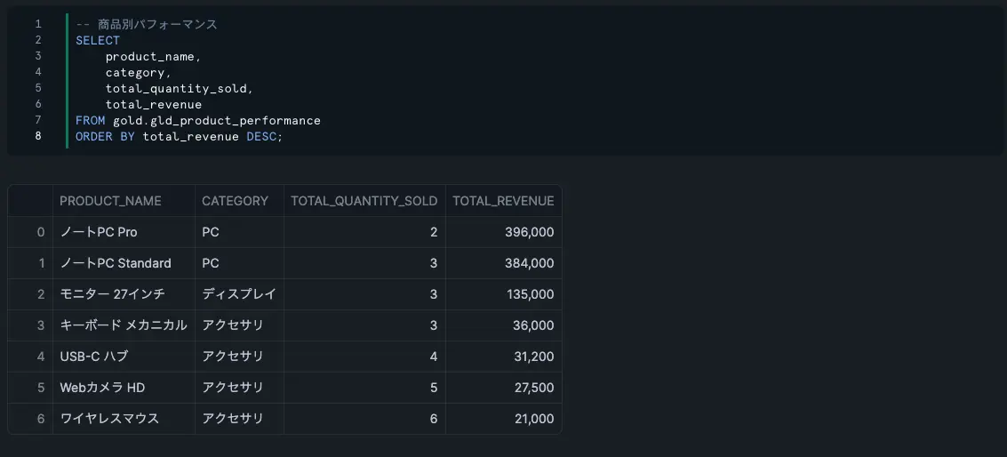
Task: Select row index 6 in results table
Action: [x=40, y=419]
